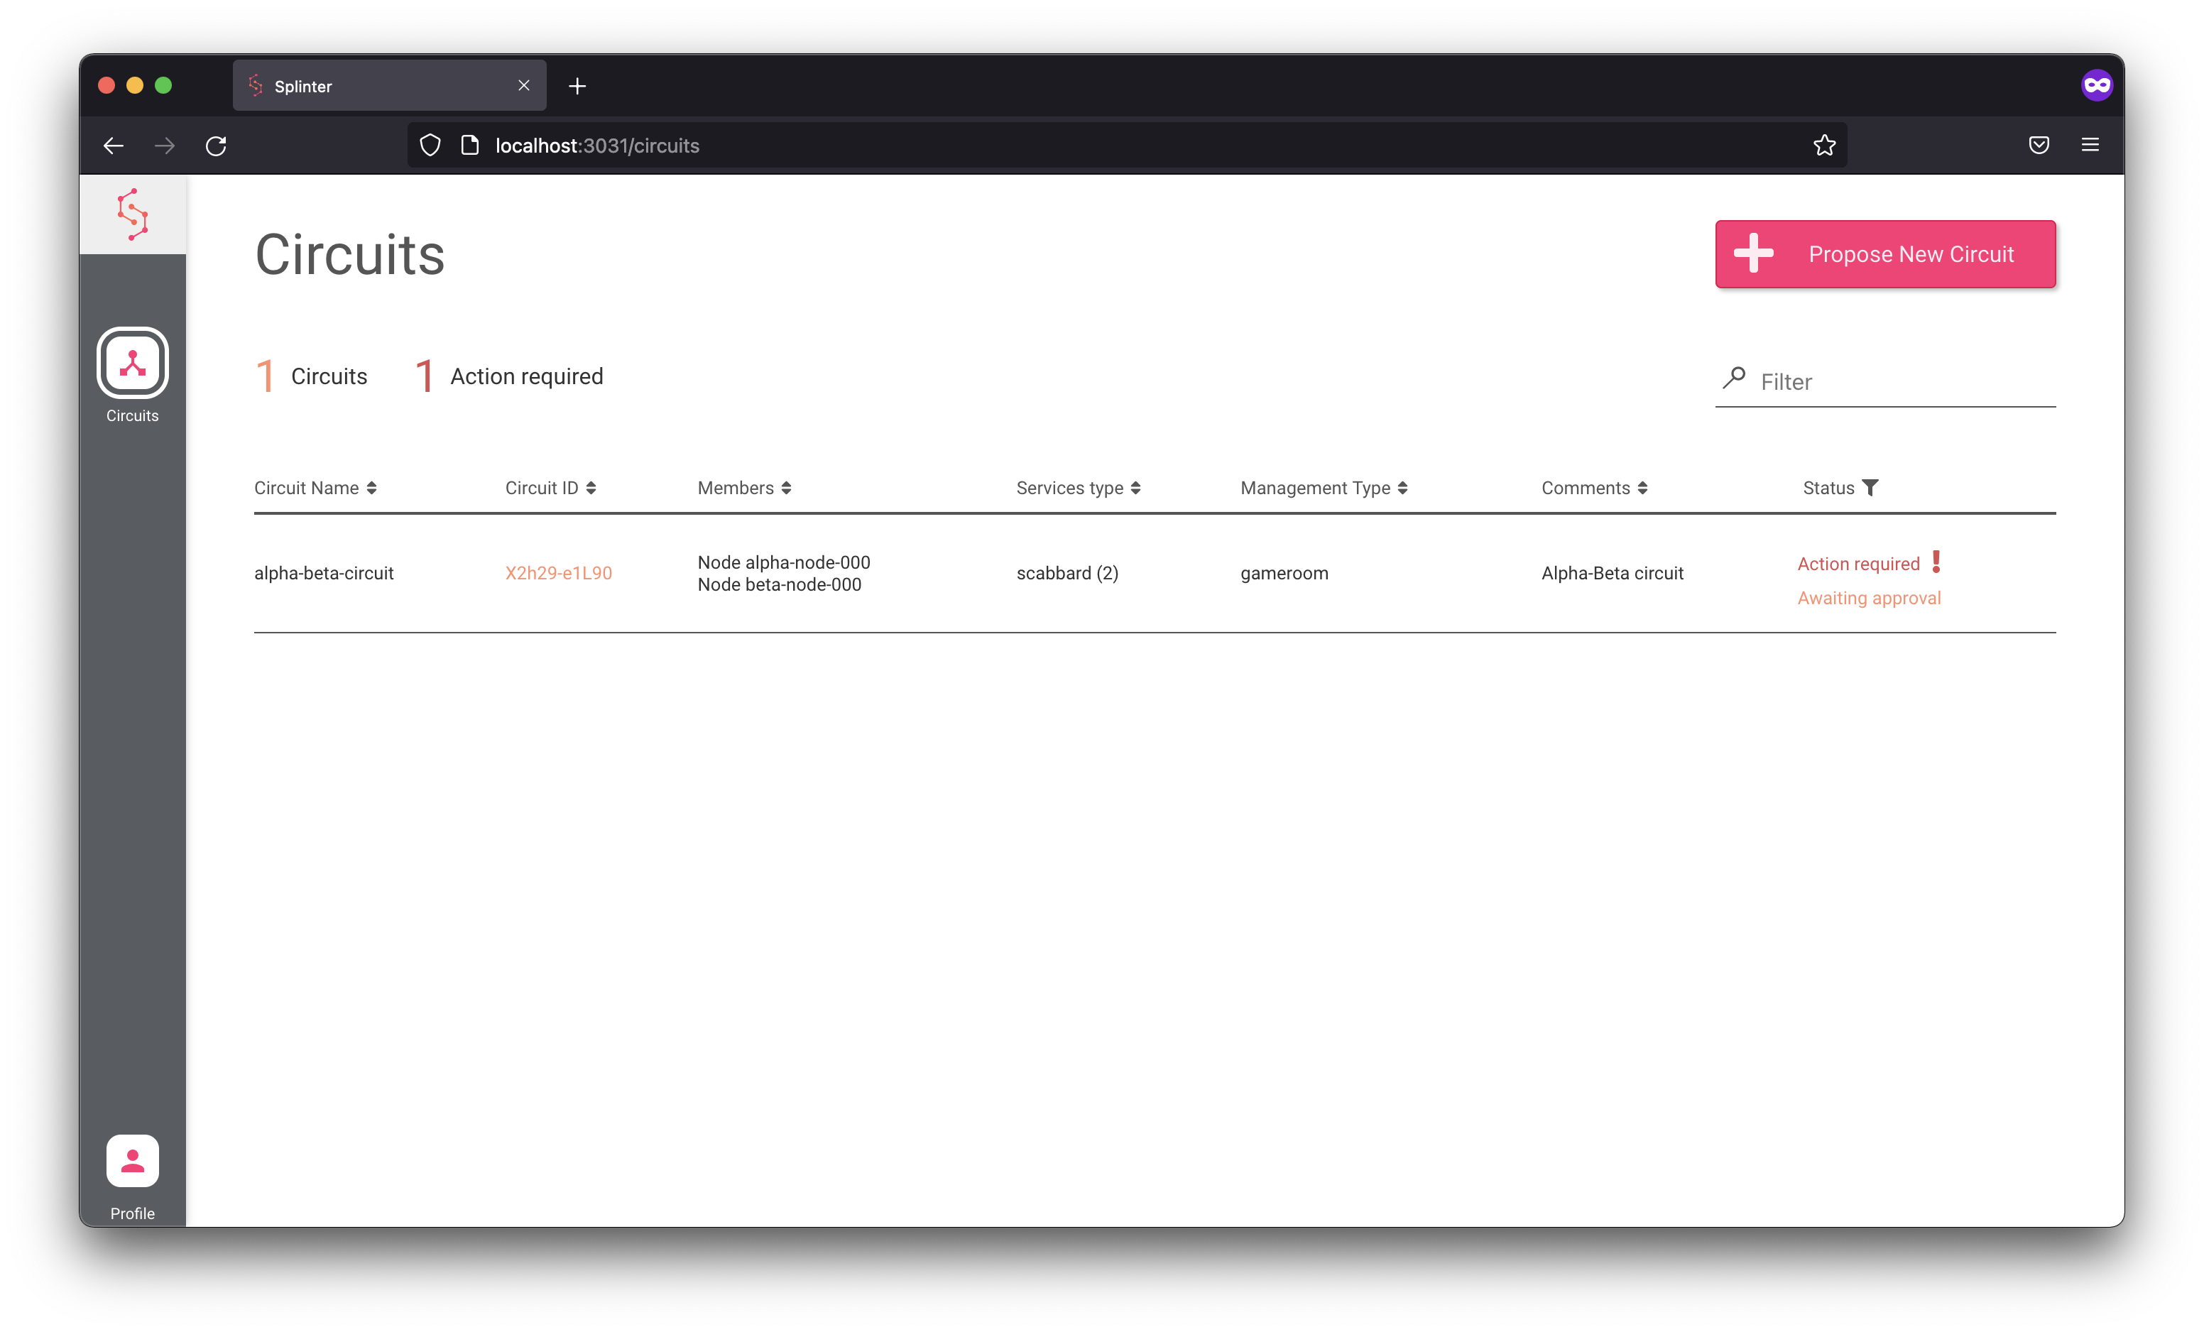The width and height of the screenshot is (2204, 1332).
Task: Sort by Services type column
Action: coord(1078,488)
